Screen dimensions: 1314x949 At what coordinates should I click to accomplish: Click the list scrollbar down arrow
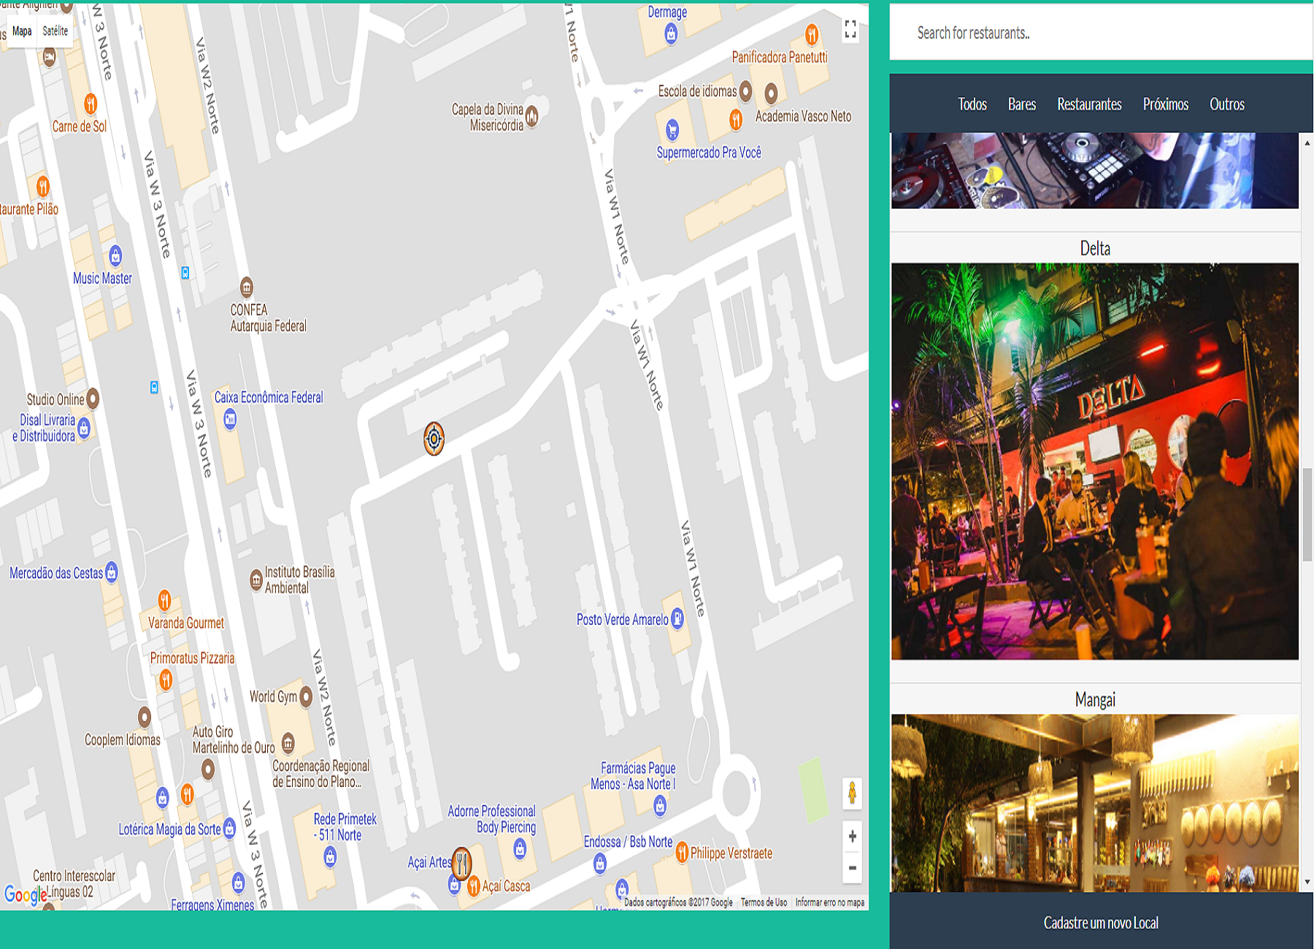(x=1307, y=882)
